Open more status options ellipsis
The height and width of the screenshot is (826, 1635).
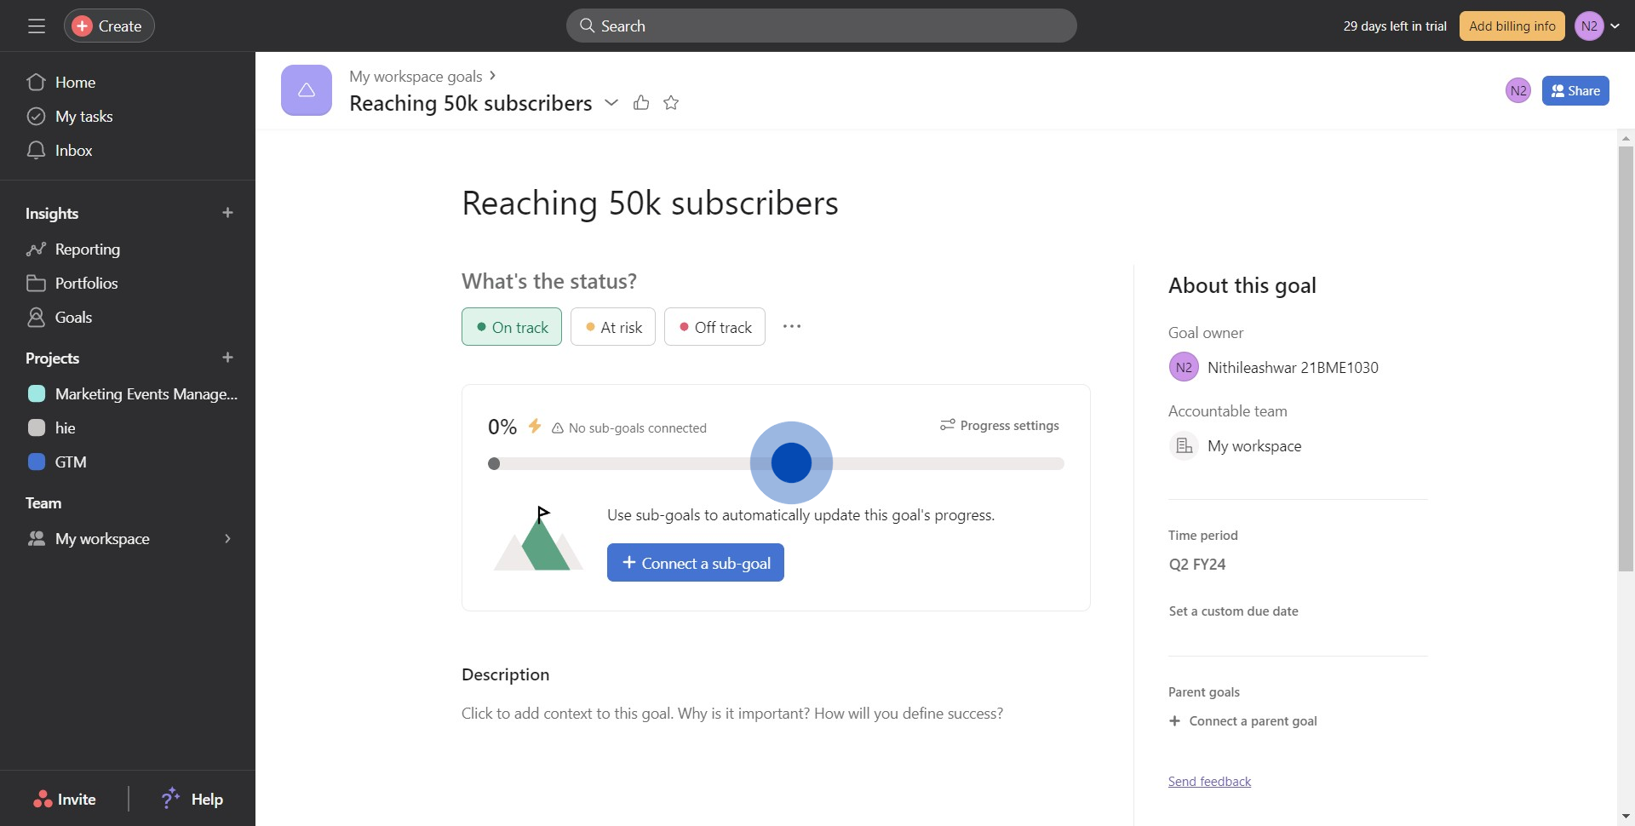(x=792, y=327)
